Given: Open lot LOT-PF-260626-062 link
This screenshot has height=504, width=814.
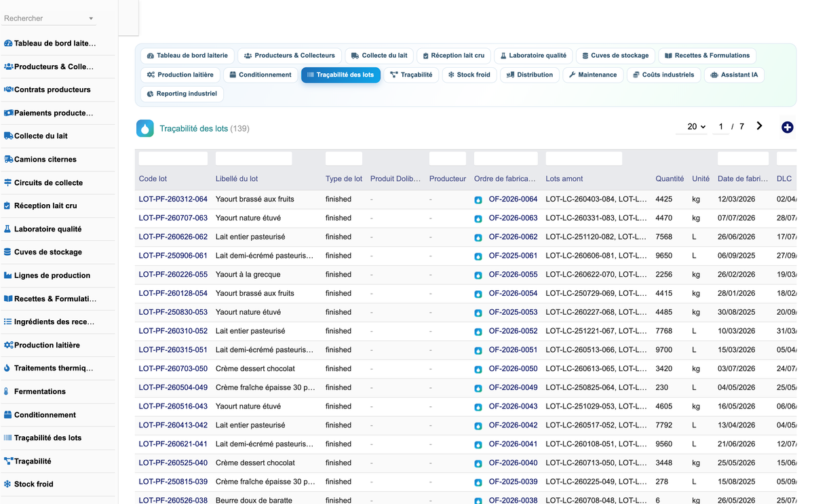Looking at the screenshot, I should click(173, 237).
